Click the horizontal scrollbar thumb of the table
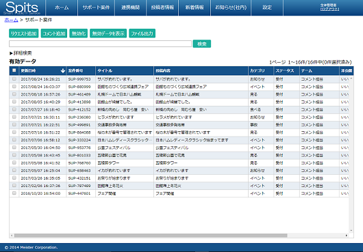The height and width of the screenshot is (252, 363). 151,236
